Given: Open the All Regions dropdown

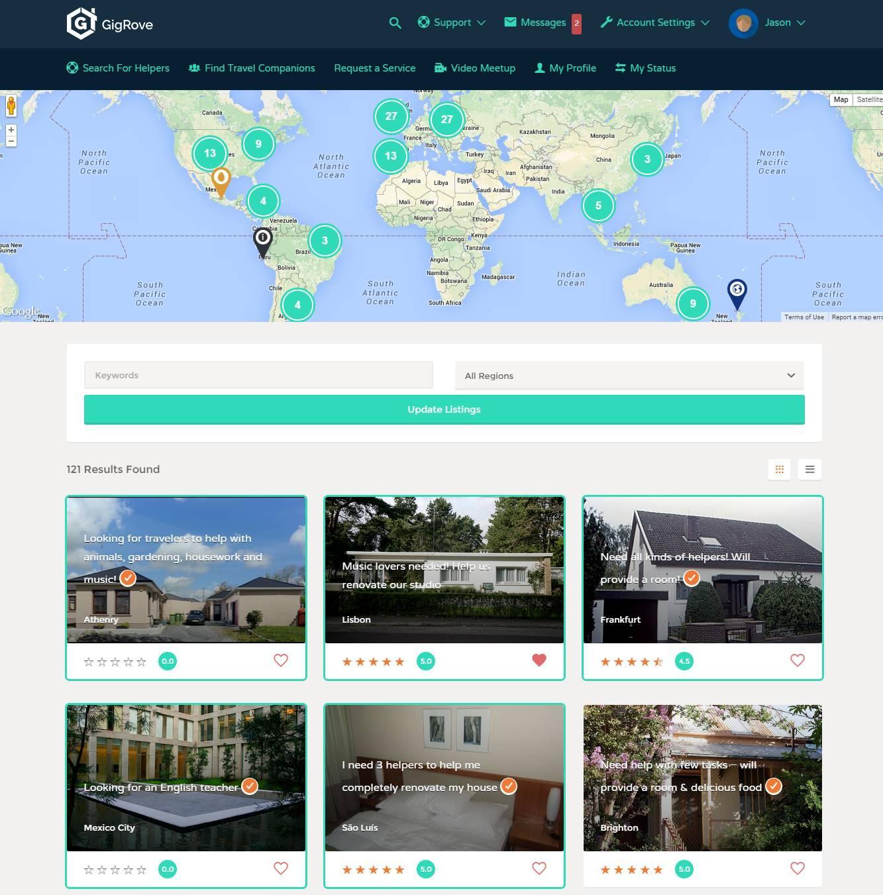Looking at the screenshot, I should [629, 376].
